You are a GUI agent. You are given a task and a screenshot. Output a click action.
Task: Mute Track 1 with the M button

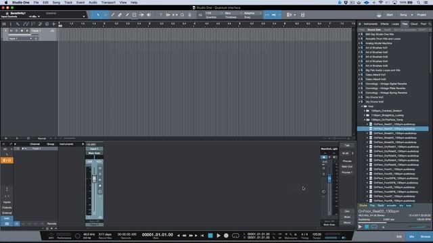click(x=11, y=31)
